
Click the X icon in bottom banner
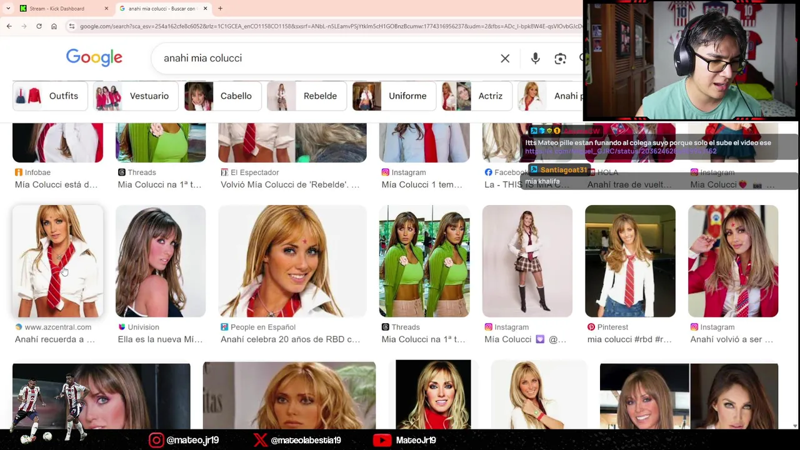click(260, 440)
